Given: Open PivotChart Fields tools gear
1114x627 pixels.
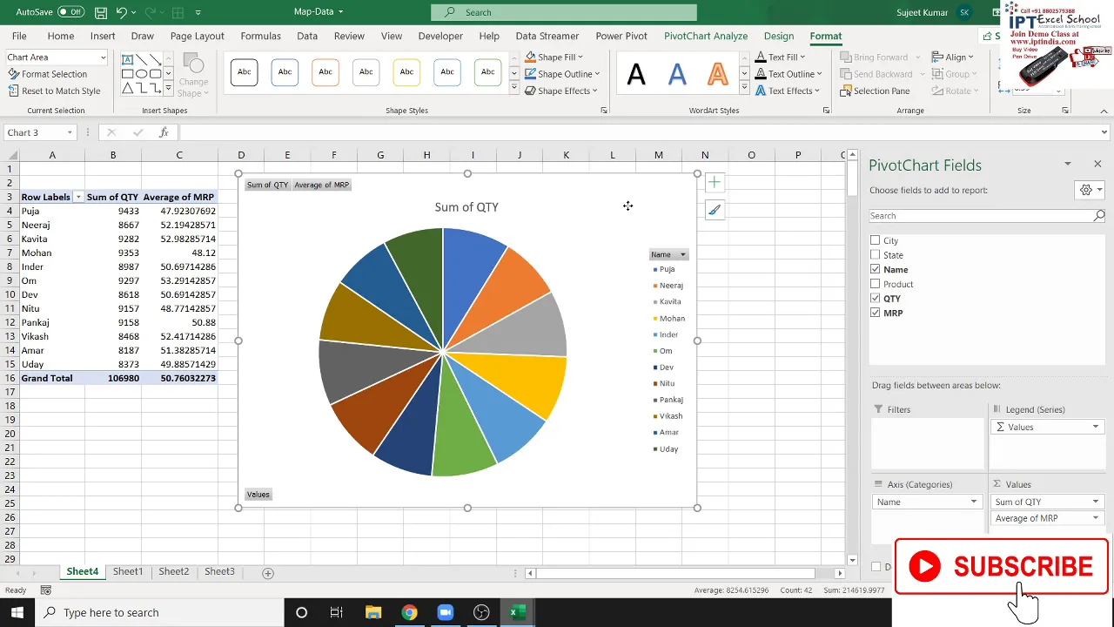Looking at the screenshot, I should pos(1091,190).
